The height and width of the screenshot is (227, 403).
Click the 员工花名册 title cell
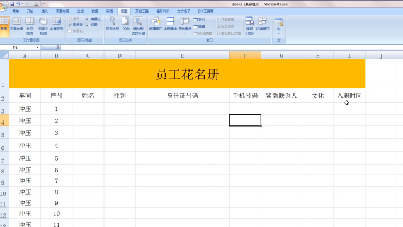tap(187, 74)
